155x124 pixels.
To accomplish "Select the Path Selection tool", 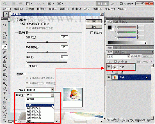I will [4, 98].
